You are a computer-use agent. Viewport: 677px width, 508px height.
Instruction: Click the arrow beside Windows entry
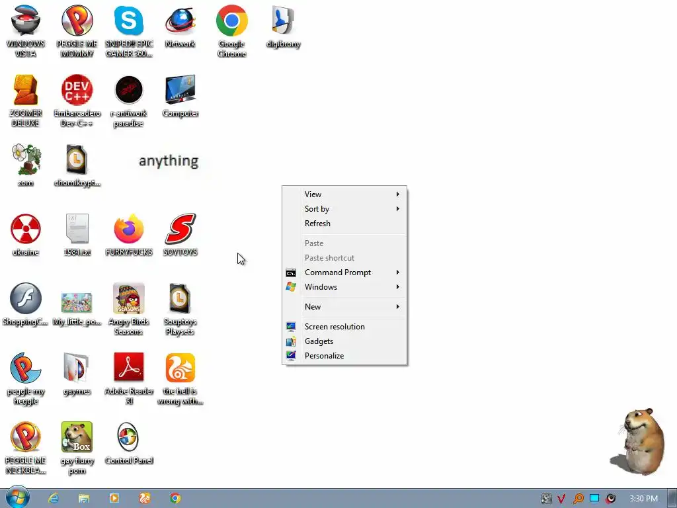click(x=397, y=287)
